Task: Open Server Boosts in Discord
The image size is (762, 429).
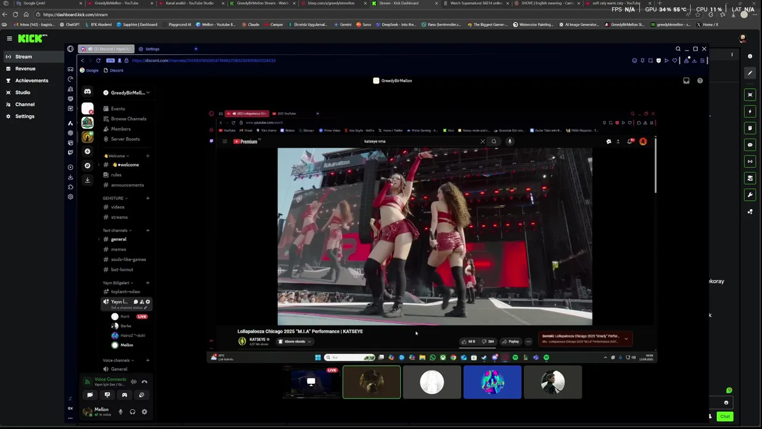Action: coord(126,139)
